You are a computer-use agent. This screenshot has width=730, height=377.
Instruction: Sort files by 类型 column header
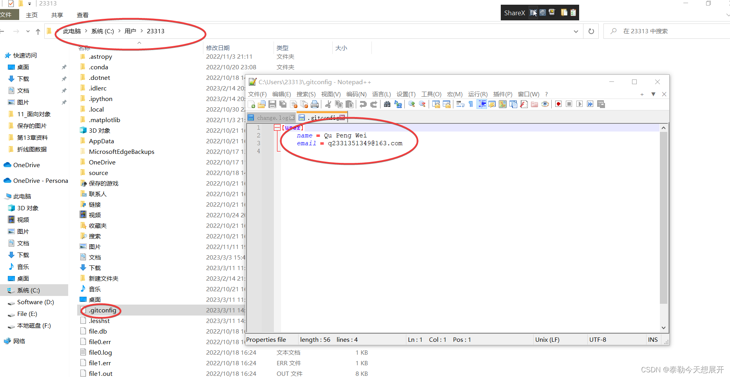(x=283, y=48)
